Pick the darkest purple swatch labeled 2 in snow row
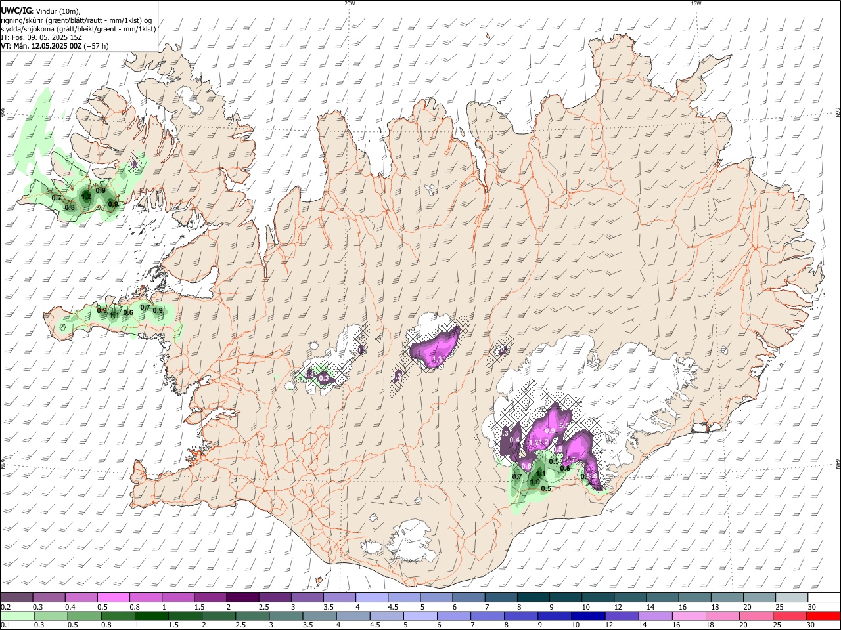The height and width of the screenshot is (630, 841). [x=242, y=597]
